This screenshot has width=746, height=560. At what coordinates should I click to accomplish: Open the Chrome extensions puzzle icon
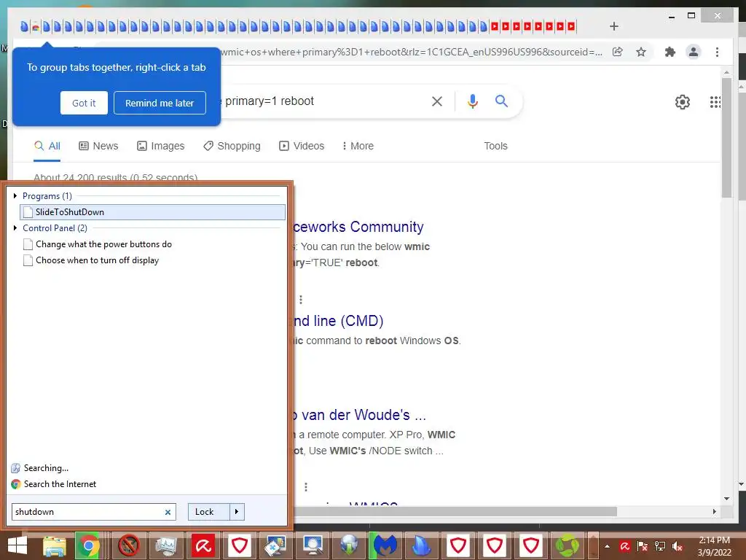coord(670,52)
